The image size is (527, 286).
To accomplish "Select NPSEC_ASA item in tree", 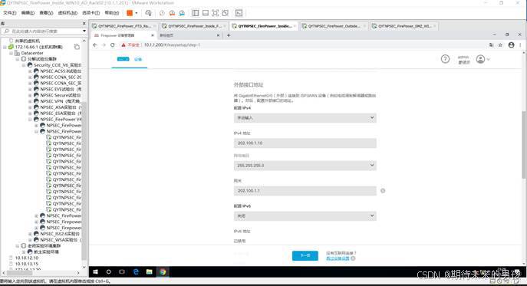I will tap(58, 107).
